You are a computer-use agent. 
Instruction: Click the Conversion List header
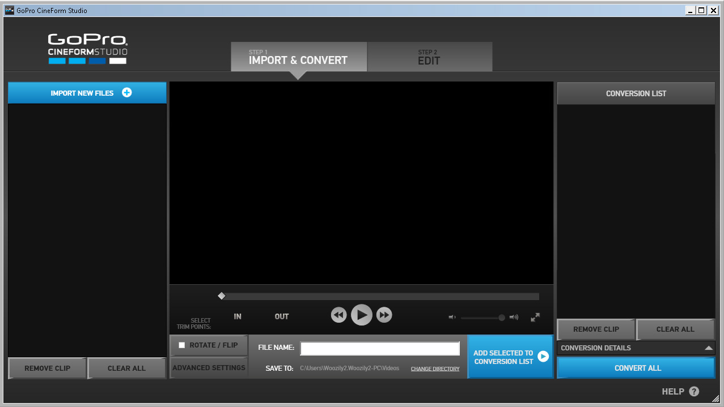(x=636, y=93)
